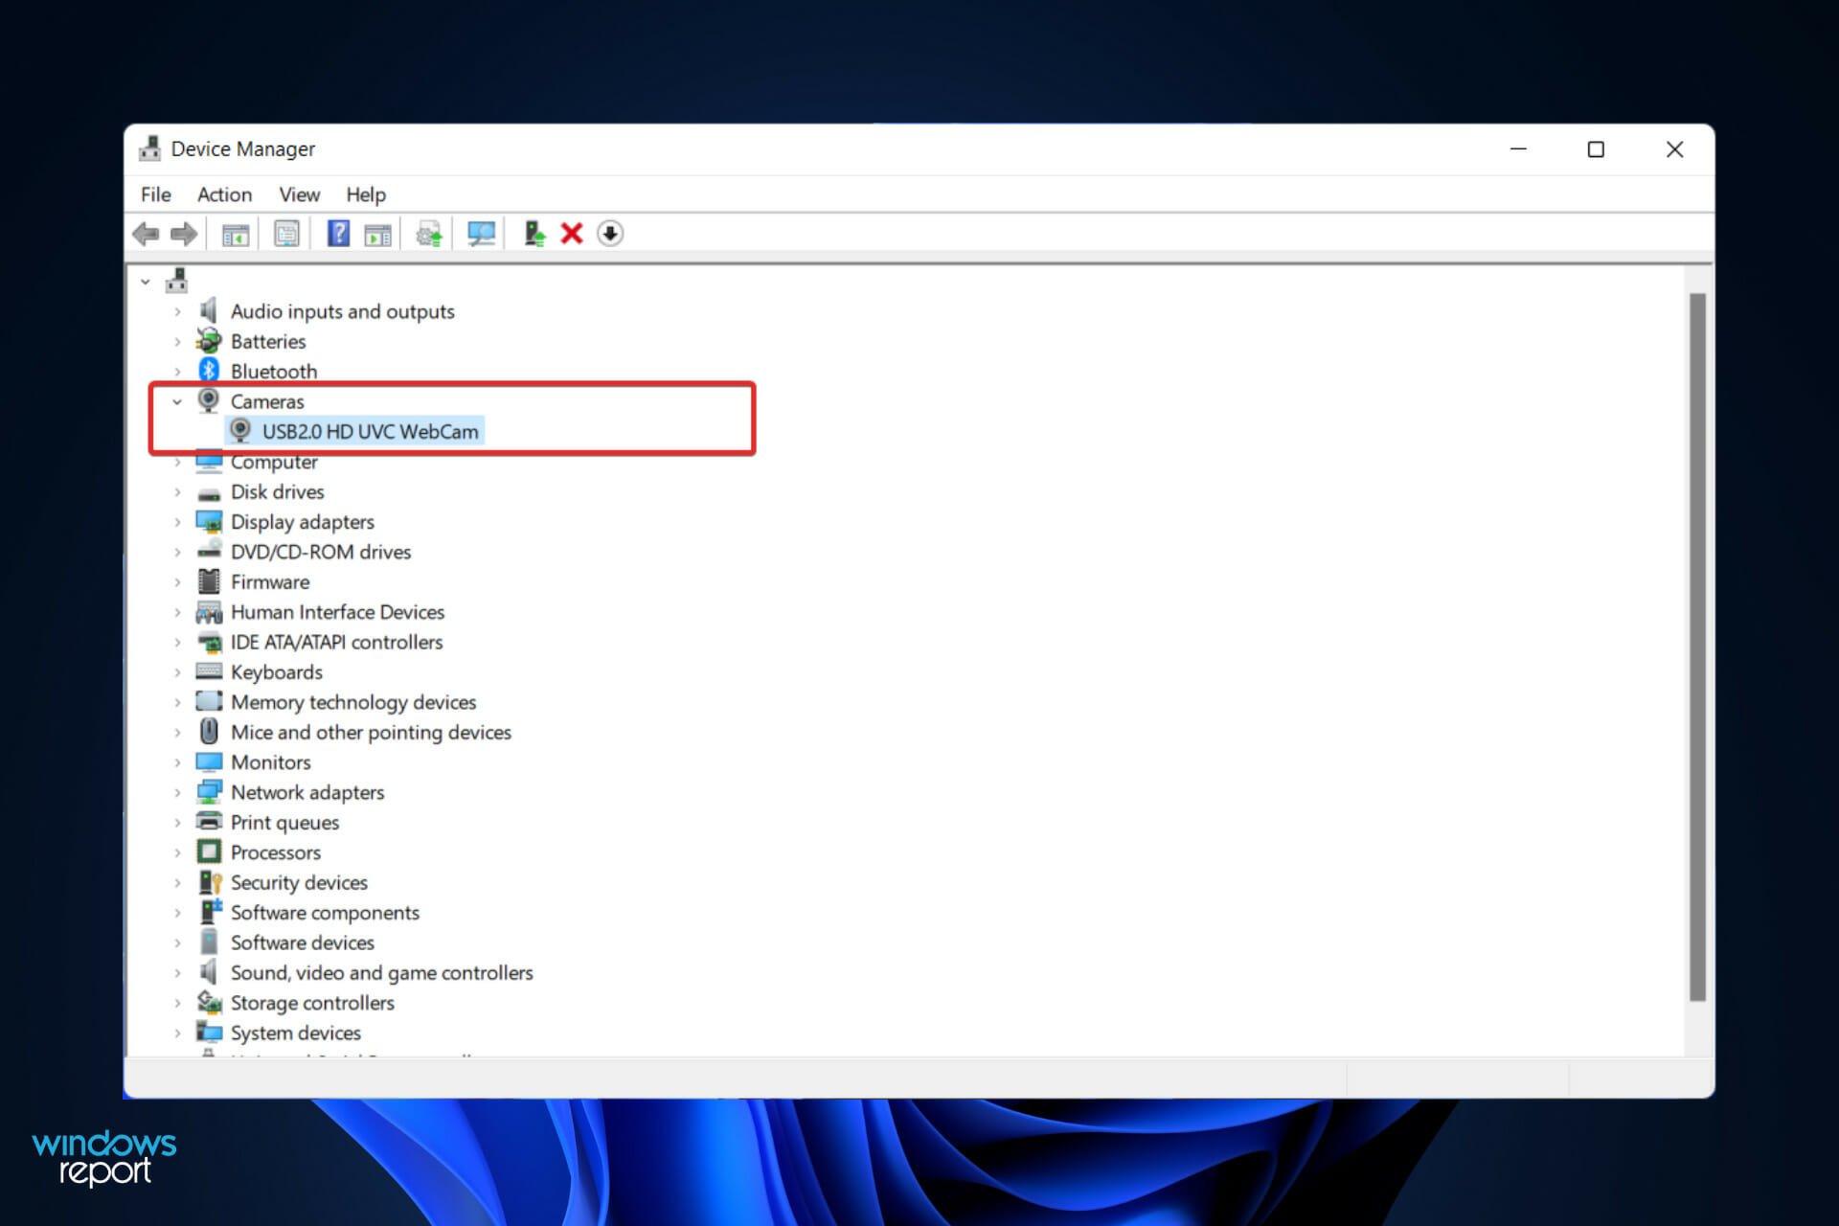Image resolution: width=1839 pixels, height=1226 pixels.
Task: Click the download driver arrow icon
Action: [610, 234]
